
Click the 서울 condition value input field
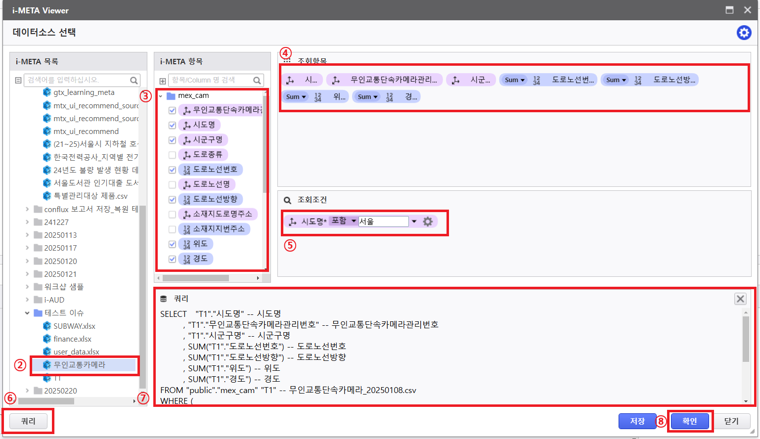(383, 221)
